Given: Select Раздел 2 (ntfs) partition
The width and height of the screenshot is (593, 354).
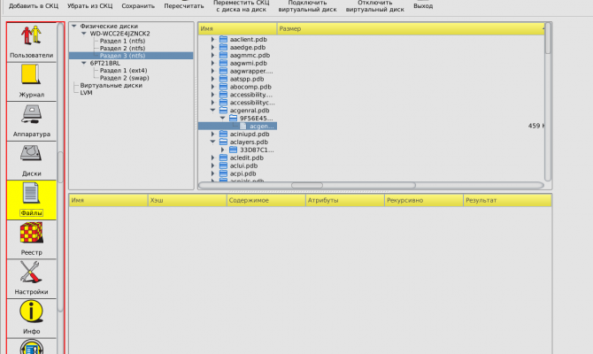Looking at the screenshot, I should point(122,49).
